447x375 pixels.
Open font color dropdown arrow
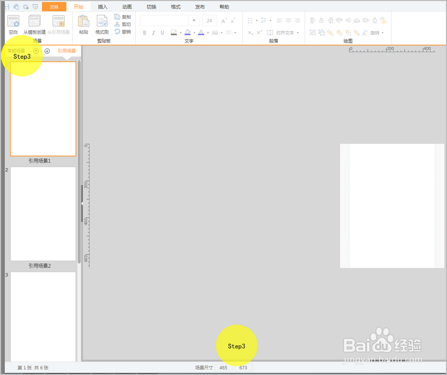pyautogui.click(x=208, y=33)
